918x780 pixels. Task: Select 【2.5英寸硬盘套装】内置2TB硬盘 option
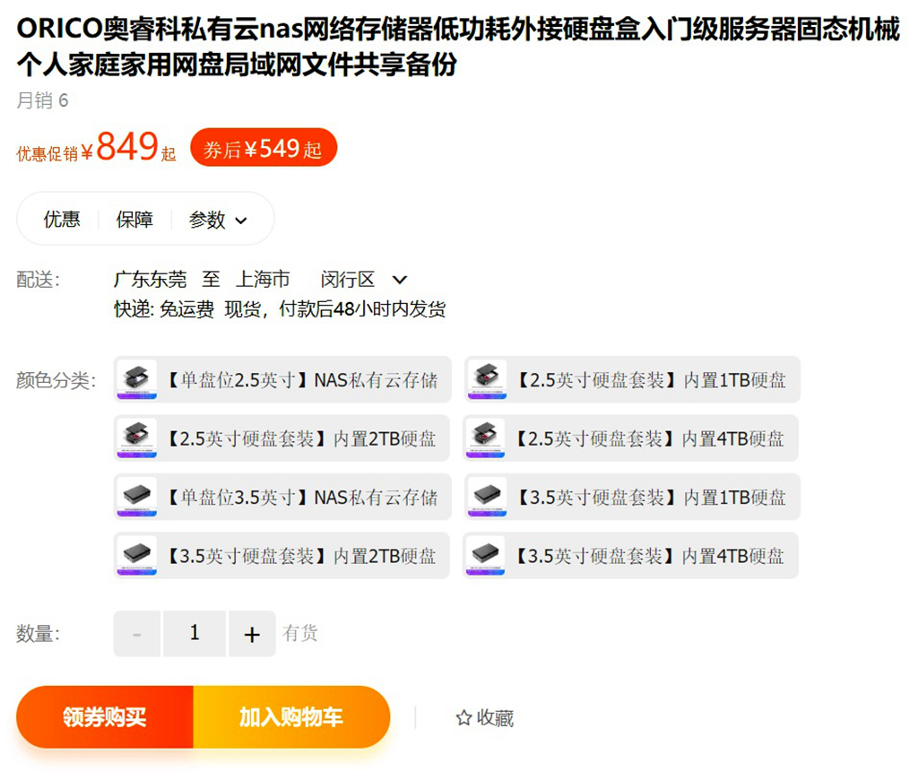(x=282, y=438)
